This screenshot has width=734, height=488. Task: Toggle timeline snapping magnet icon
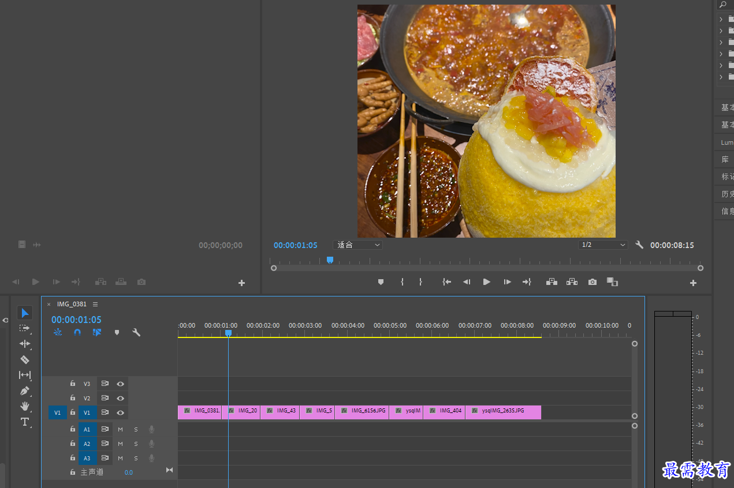(77, 332)
